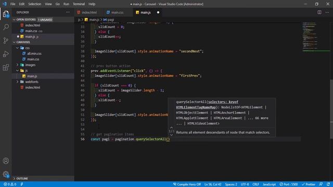Open editor more actions ellipsis
The width and height of the screenshot is (333, 187).
pos(327,12)
